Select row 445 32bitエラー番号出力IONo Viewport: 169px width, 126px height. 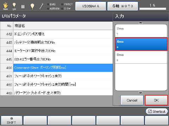click(x=56, y=59)
